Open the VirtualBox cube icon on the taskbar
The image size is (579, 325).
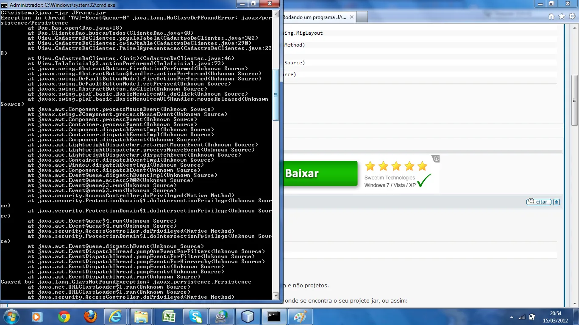click(x=248, y=316)
